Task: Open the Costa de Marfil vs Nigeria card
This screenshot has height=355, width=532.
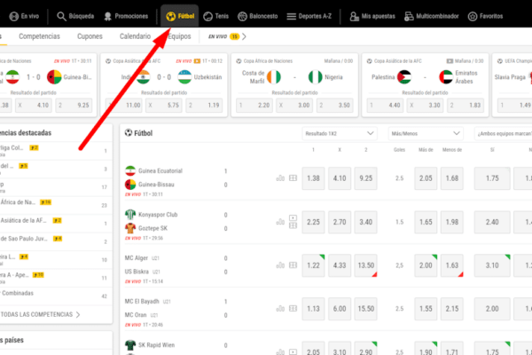Action: (294, 85)
